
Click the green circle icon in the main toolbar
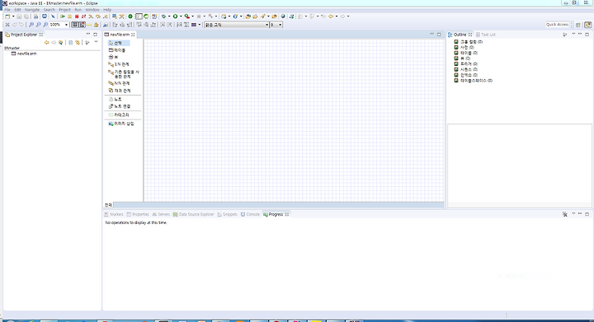[x=130, y=16]
